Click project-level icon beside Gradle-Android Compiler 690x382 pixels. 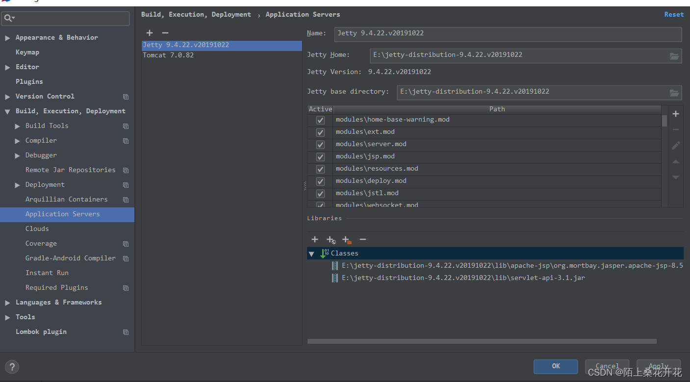click(126, 258)
